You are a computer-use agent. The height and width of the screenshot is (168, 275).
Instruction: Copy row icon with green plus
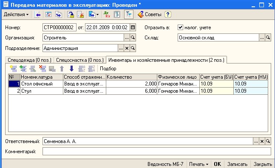(23, 69)
